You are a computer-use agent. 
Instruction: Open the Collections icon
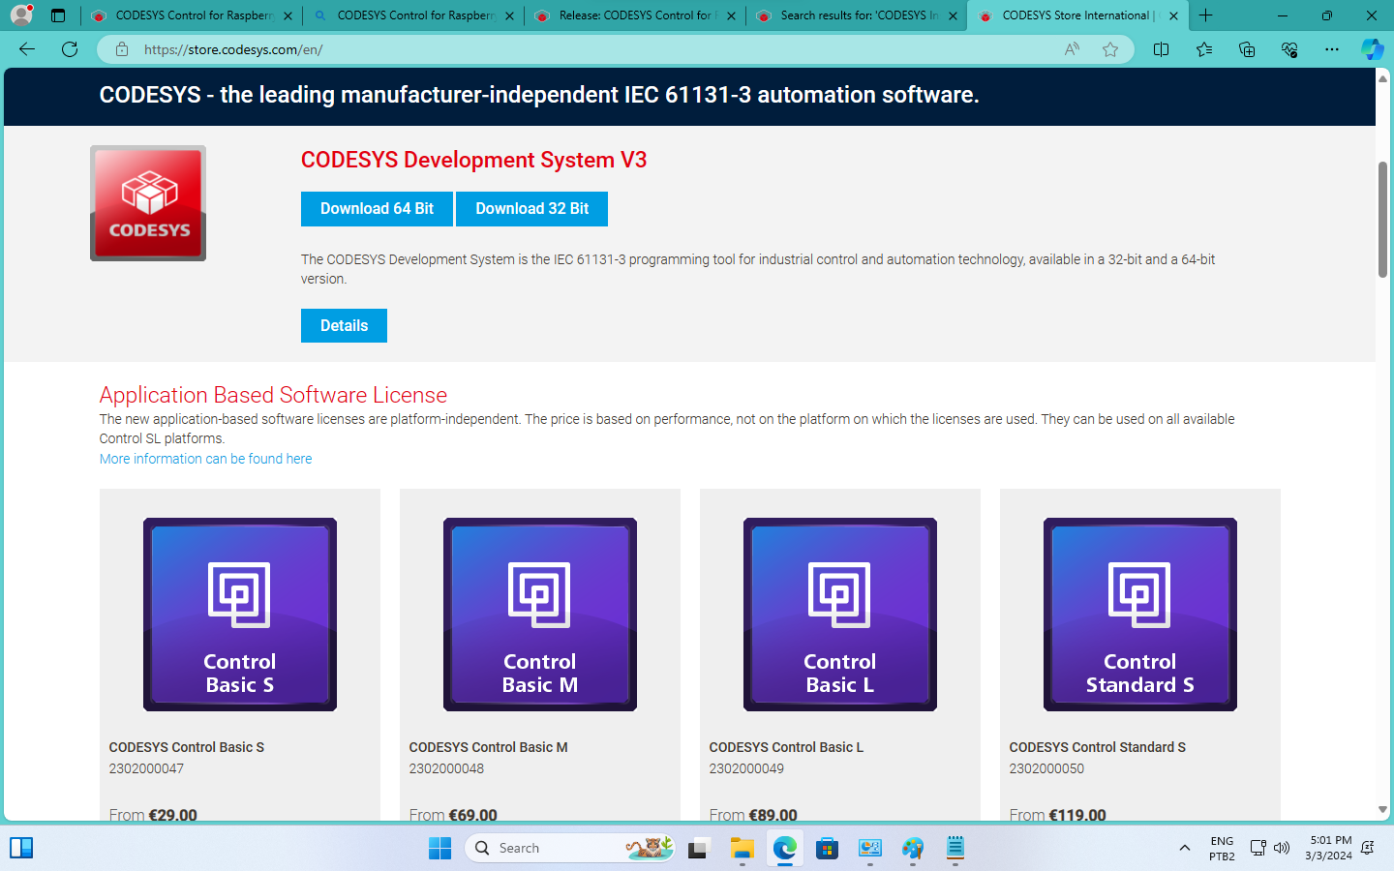point(1247,49)
